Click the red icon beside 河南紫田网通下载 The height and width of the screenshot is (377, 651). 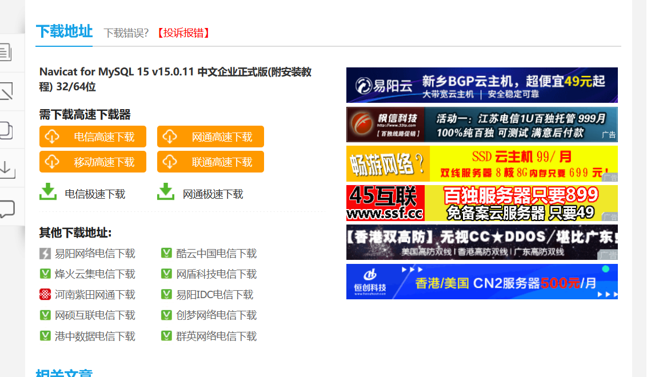(45, 295)
